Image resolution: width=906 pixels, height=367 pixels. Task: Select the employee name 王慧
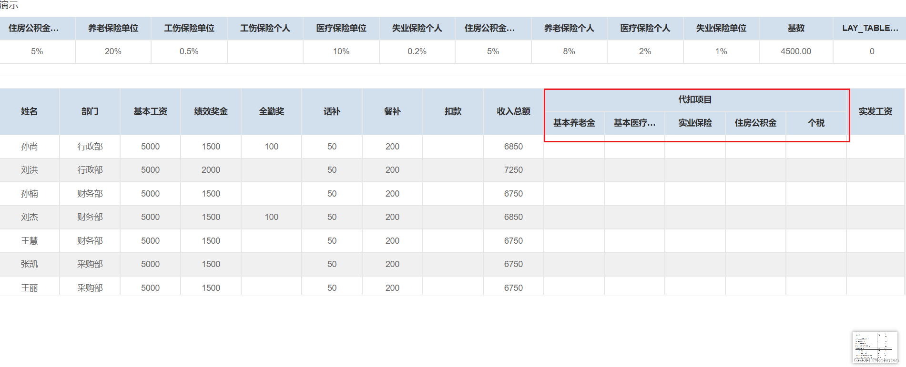30,241
